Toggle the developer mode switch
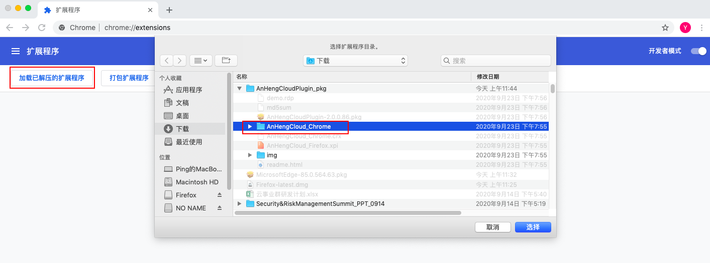The width and height of the screenshot is (710, 263). tap(698, 51)
